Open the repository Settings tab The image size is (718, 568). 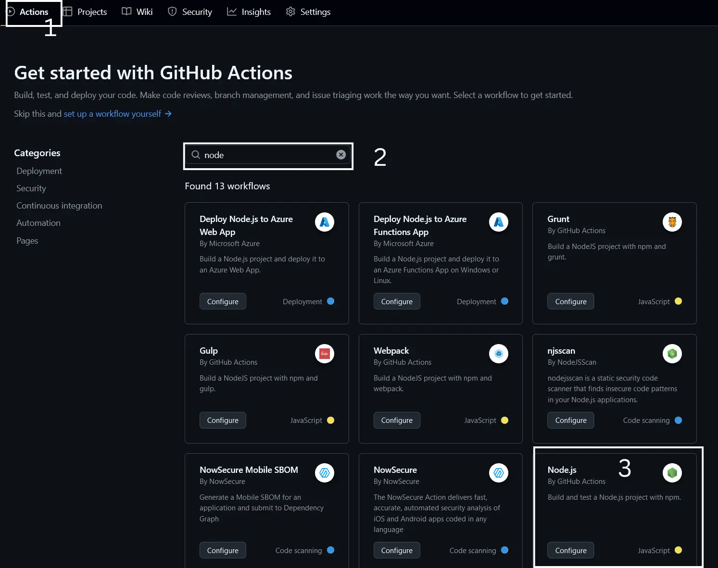click(x=308, y=12)
